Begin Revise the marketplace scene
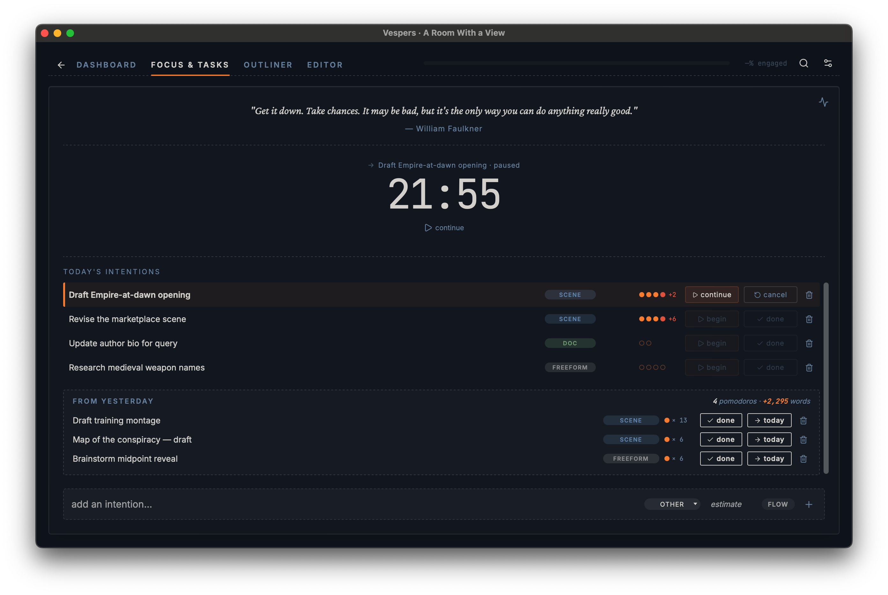The height and width of the screenshot is (595, 888). 712,319
